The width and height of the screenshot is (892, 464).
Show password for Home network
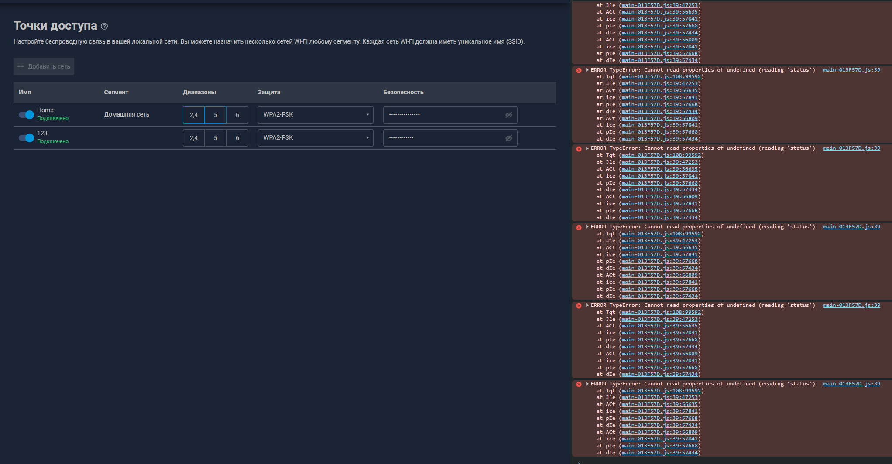[508, 115]
